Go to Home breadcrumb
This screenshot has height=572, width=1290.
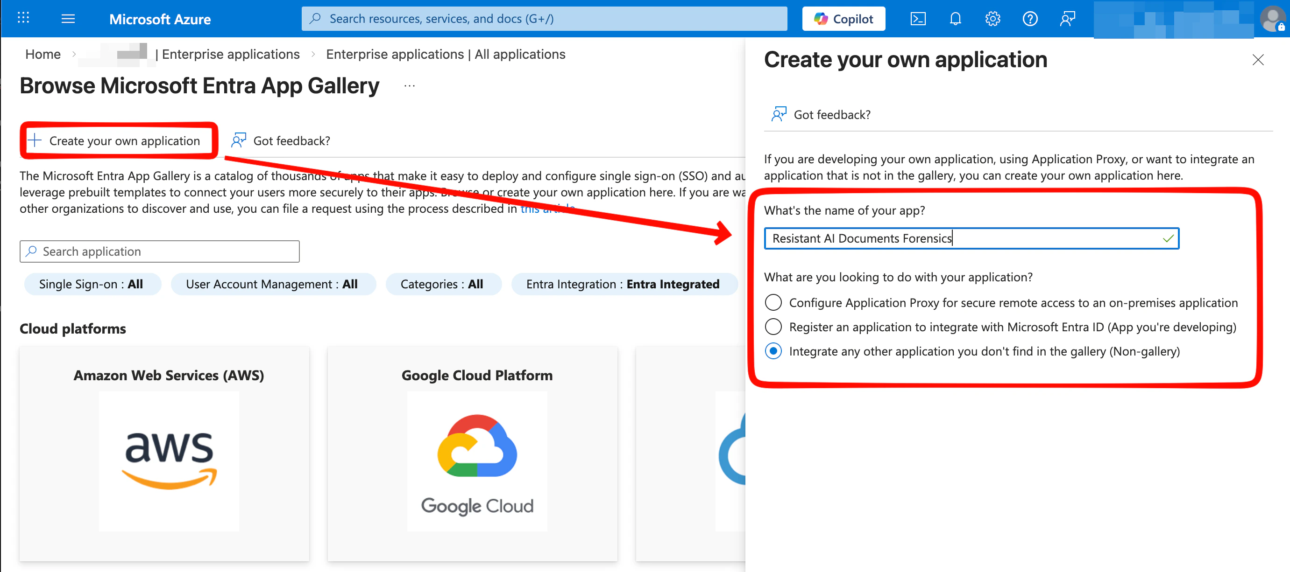coord(43,54)
